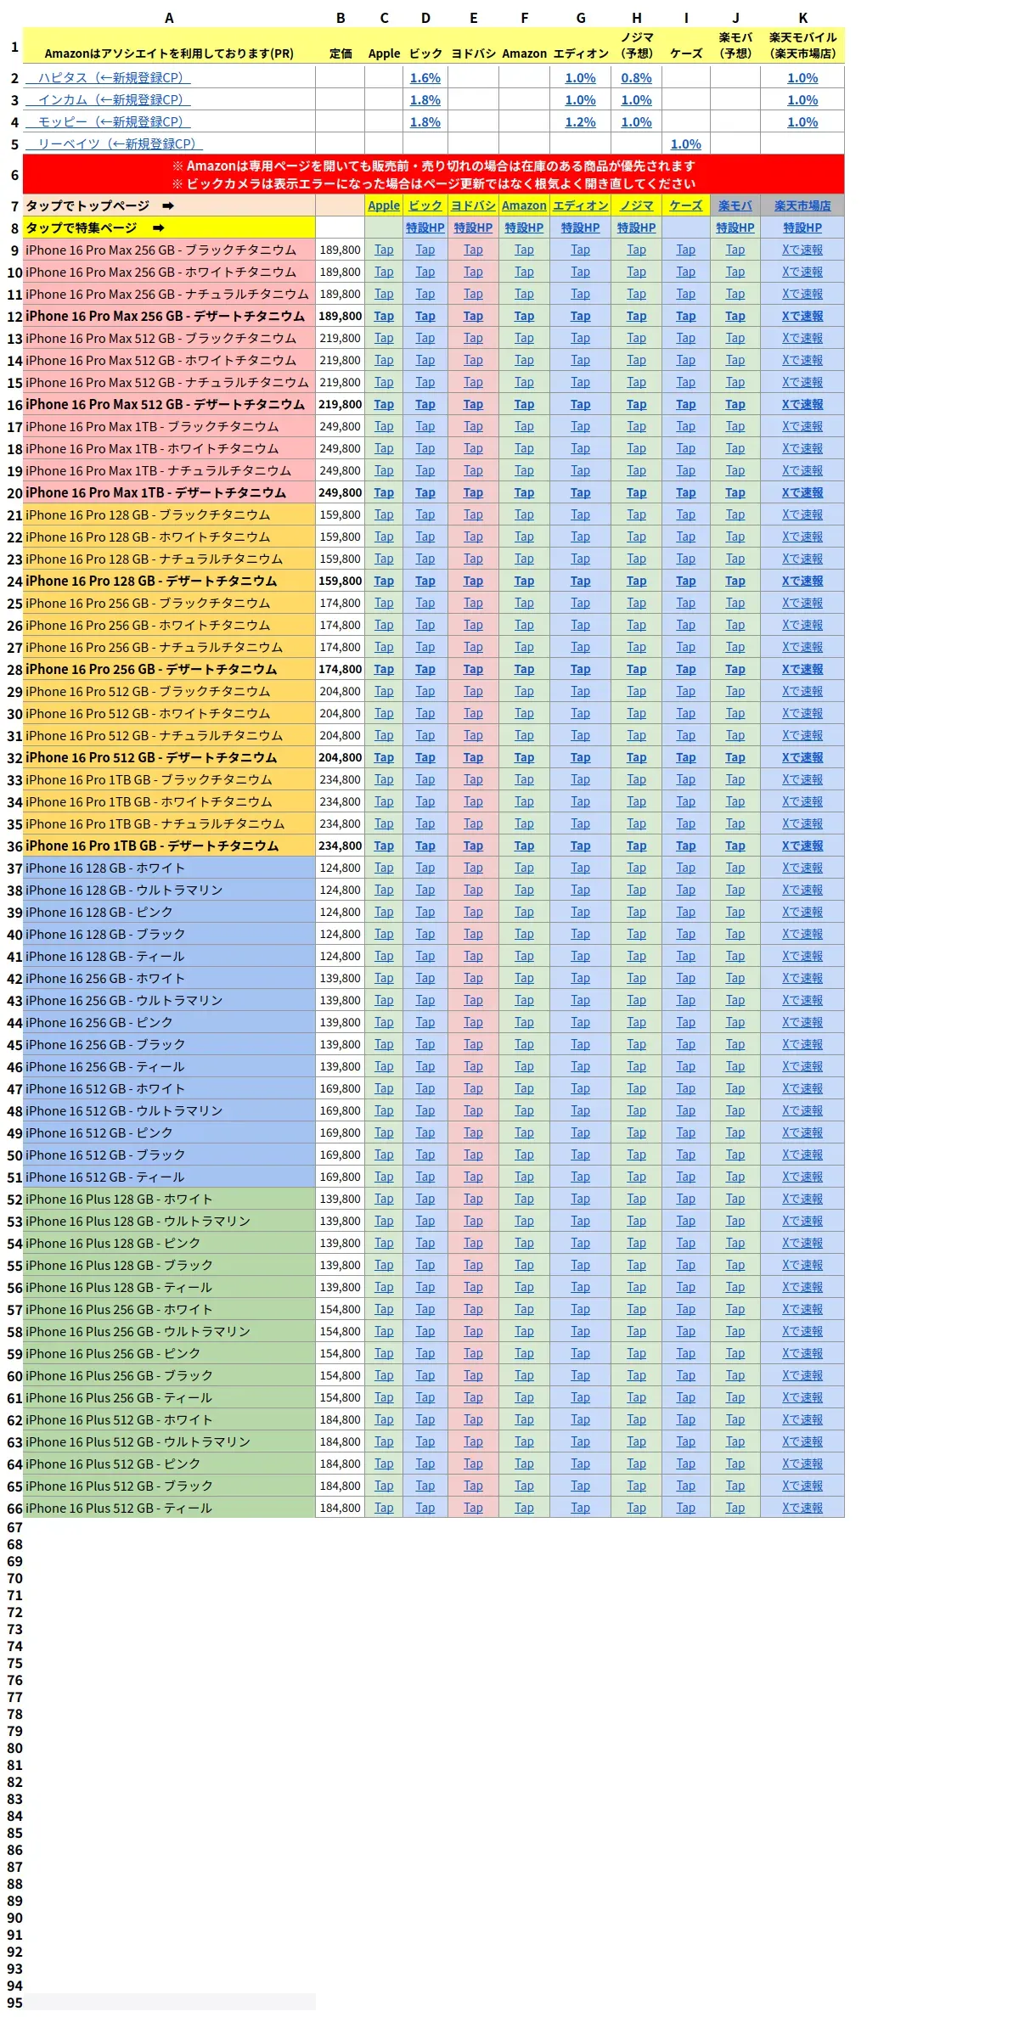Screen dimensions: 1019x2017
Task: Select the 定価 header cell
Action: [341, 45]
